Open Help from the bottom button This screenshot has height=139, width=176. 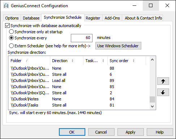pyautogui.click(x=160, y=132)
